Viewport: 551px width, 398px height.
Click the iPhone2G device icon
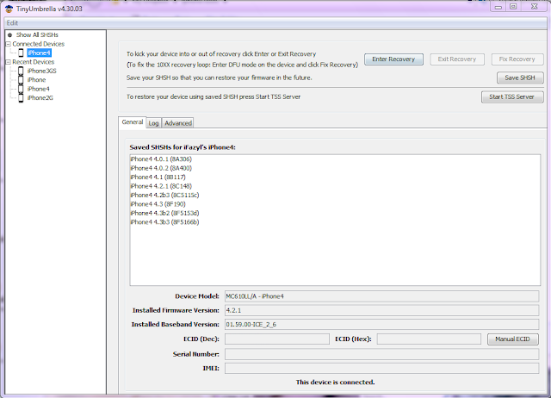(x=21, y=98)
